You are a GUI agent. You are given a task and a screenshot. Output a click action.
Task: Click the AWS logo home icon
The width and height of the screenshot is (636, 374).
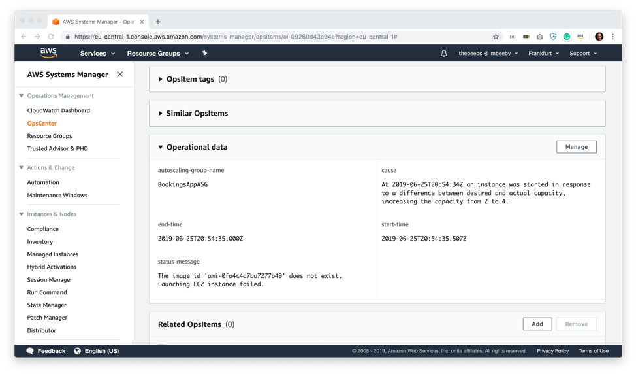48,53
